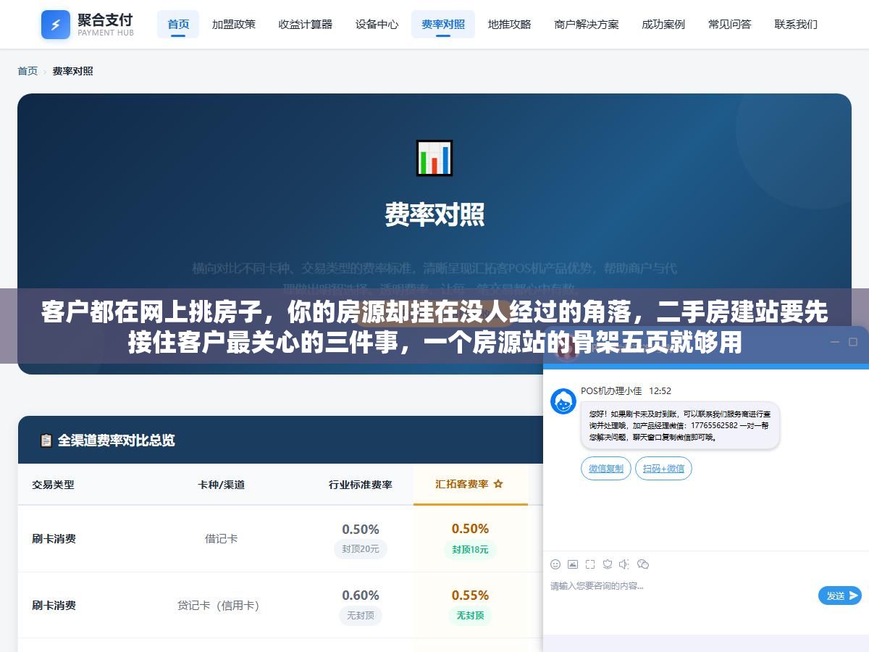Click the 贷记卡（信用卡）table cell

point(218,605)
